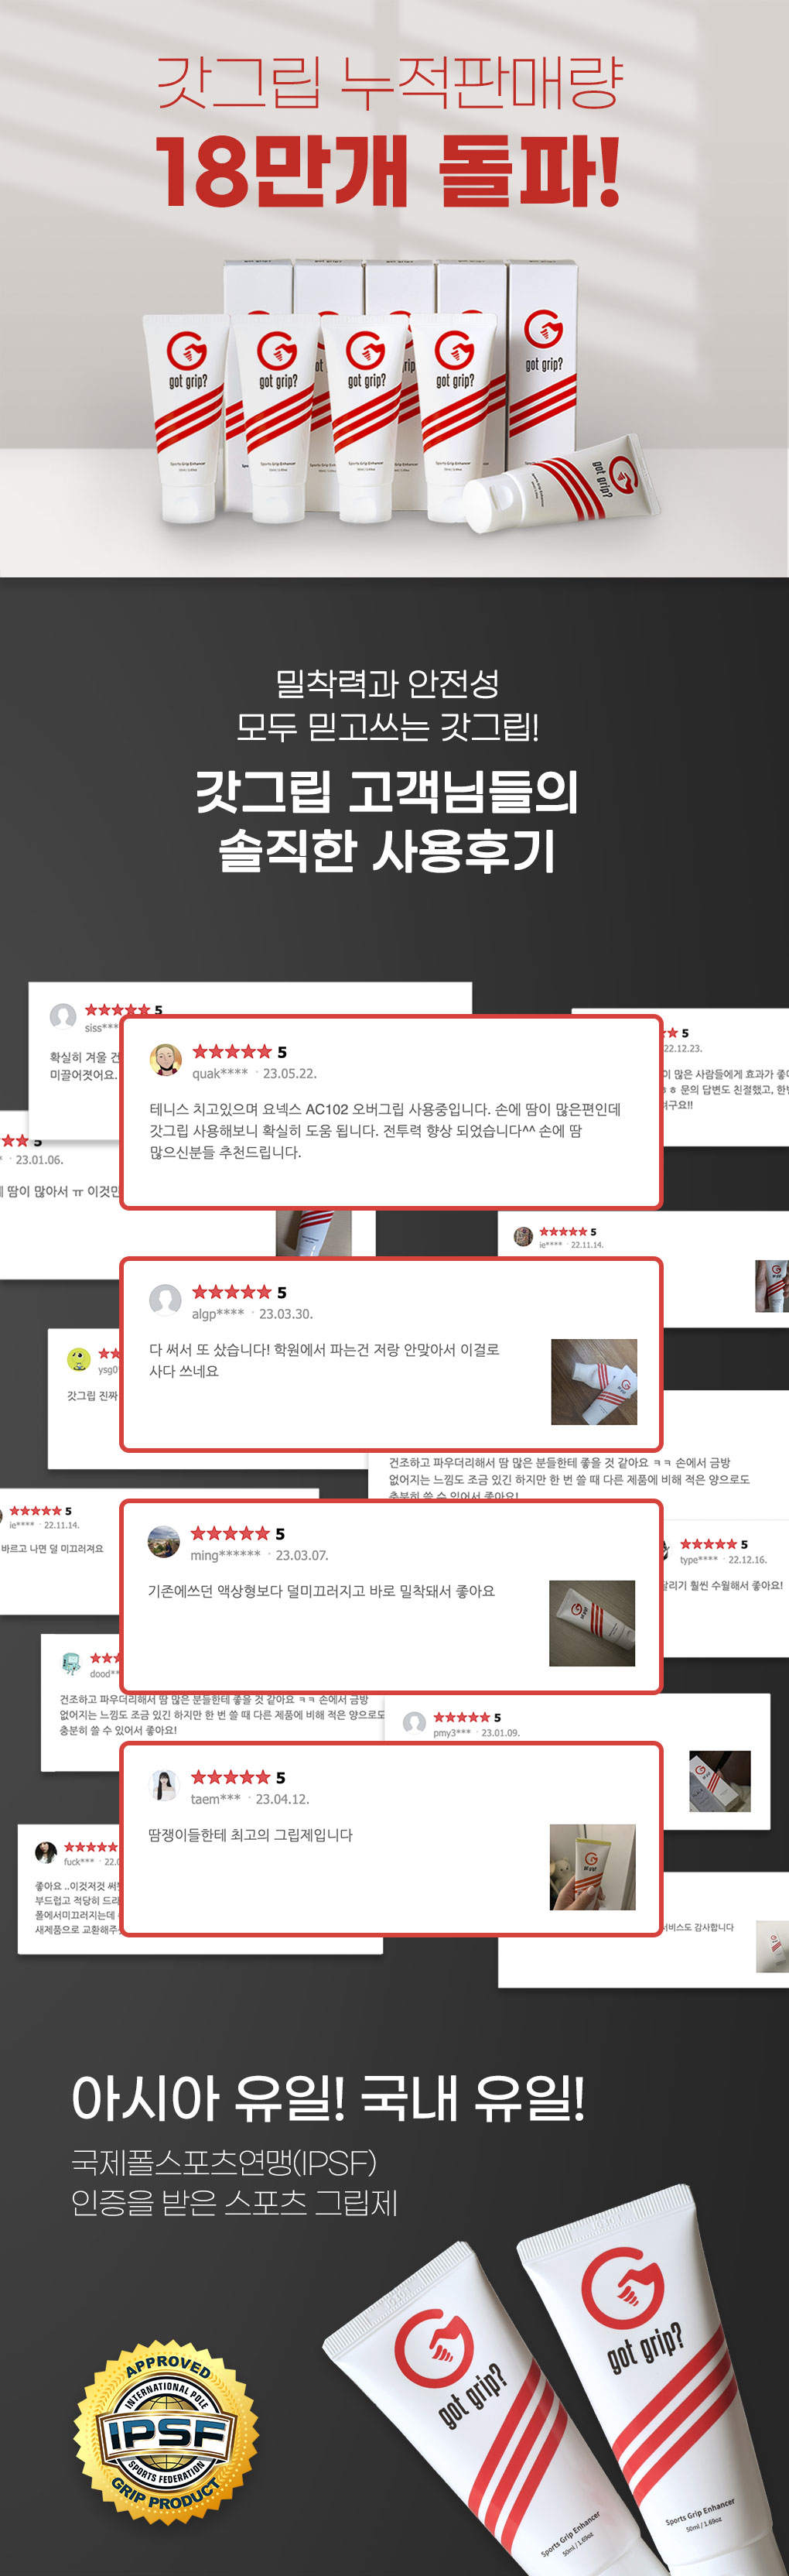This screenshot has width=789, height=2576.
Task: Click the five-star rating on quak**** review
Action: point(232,1051)
